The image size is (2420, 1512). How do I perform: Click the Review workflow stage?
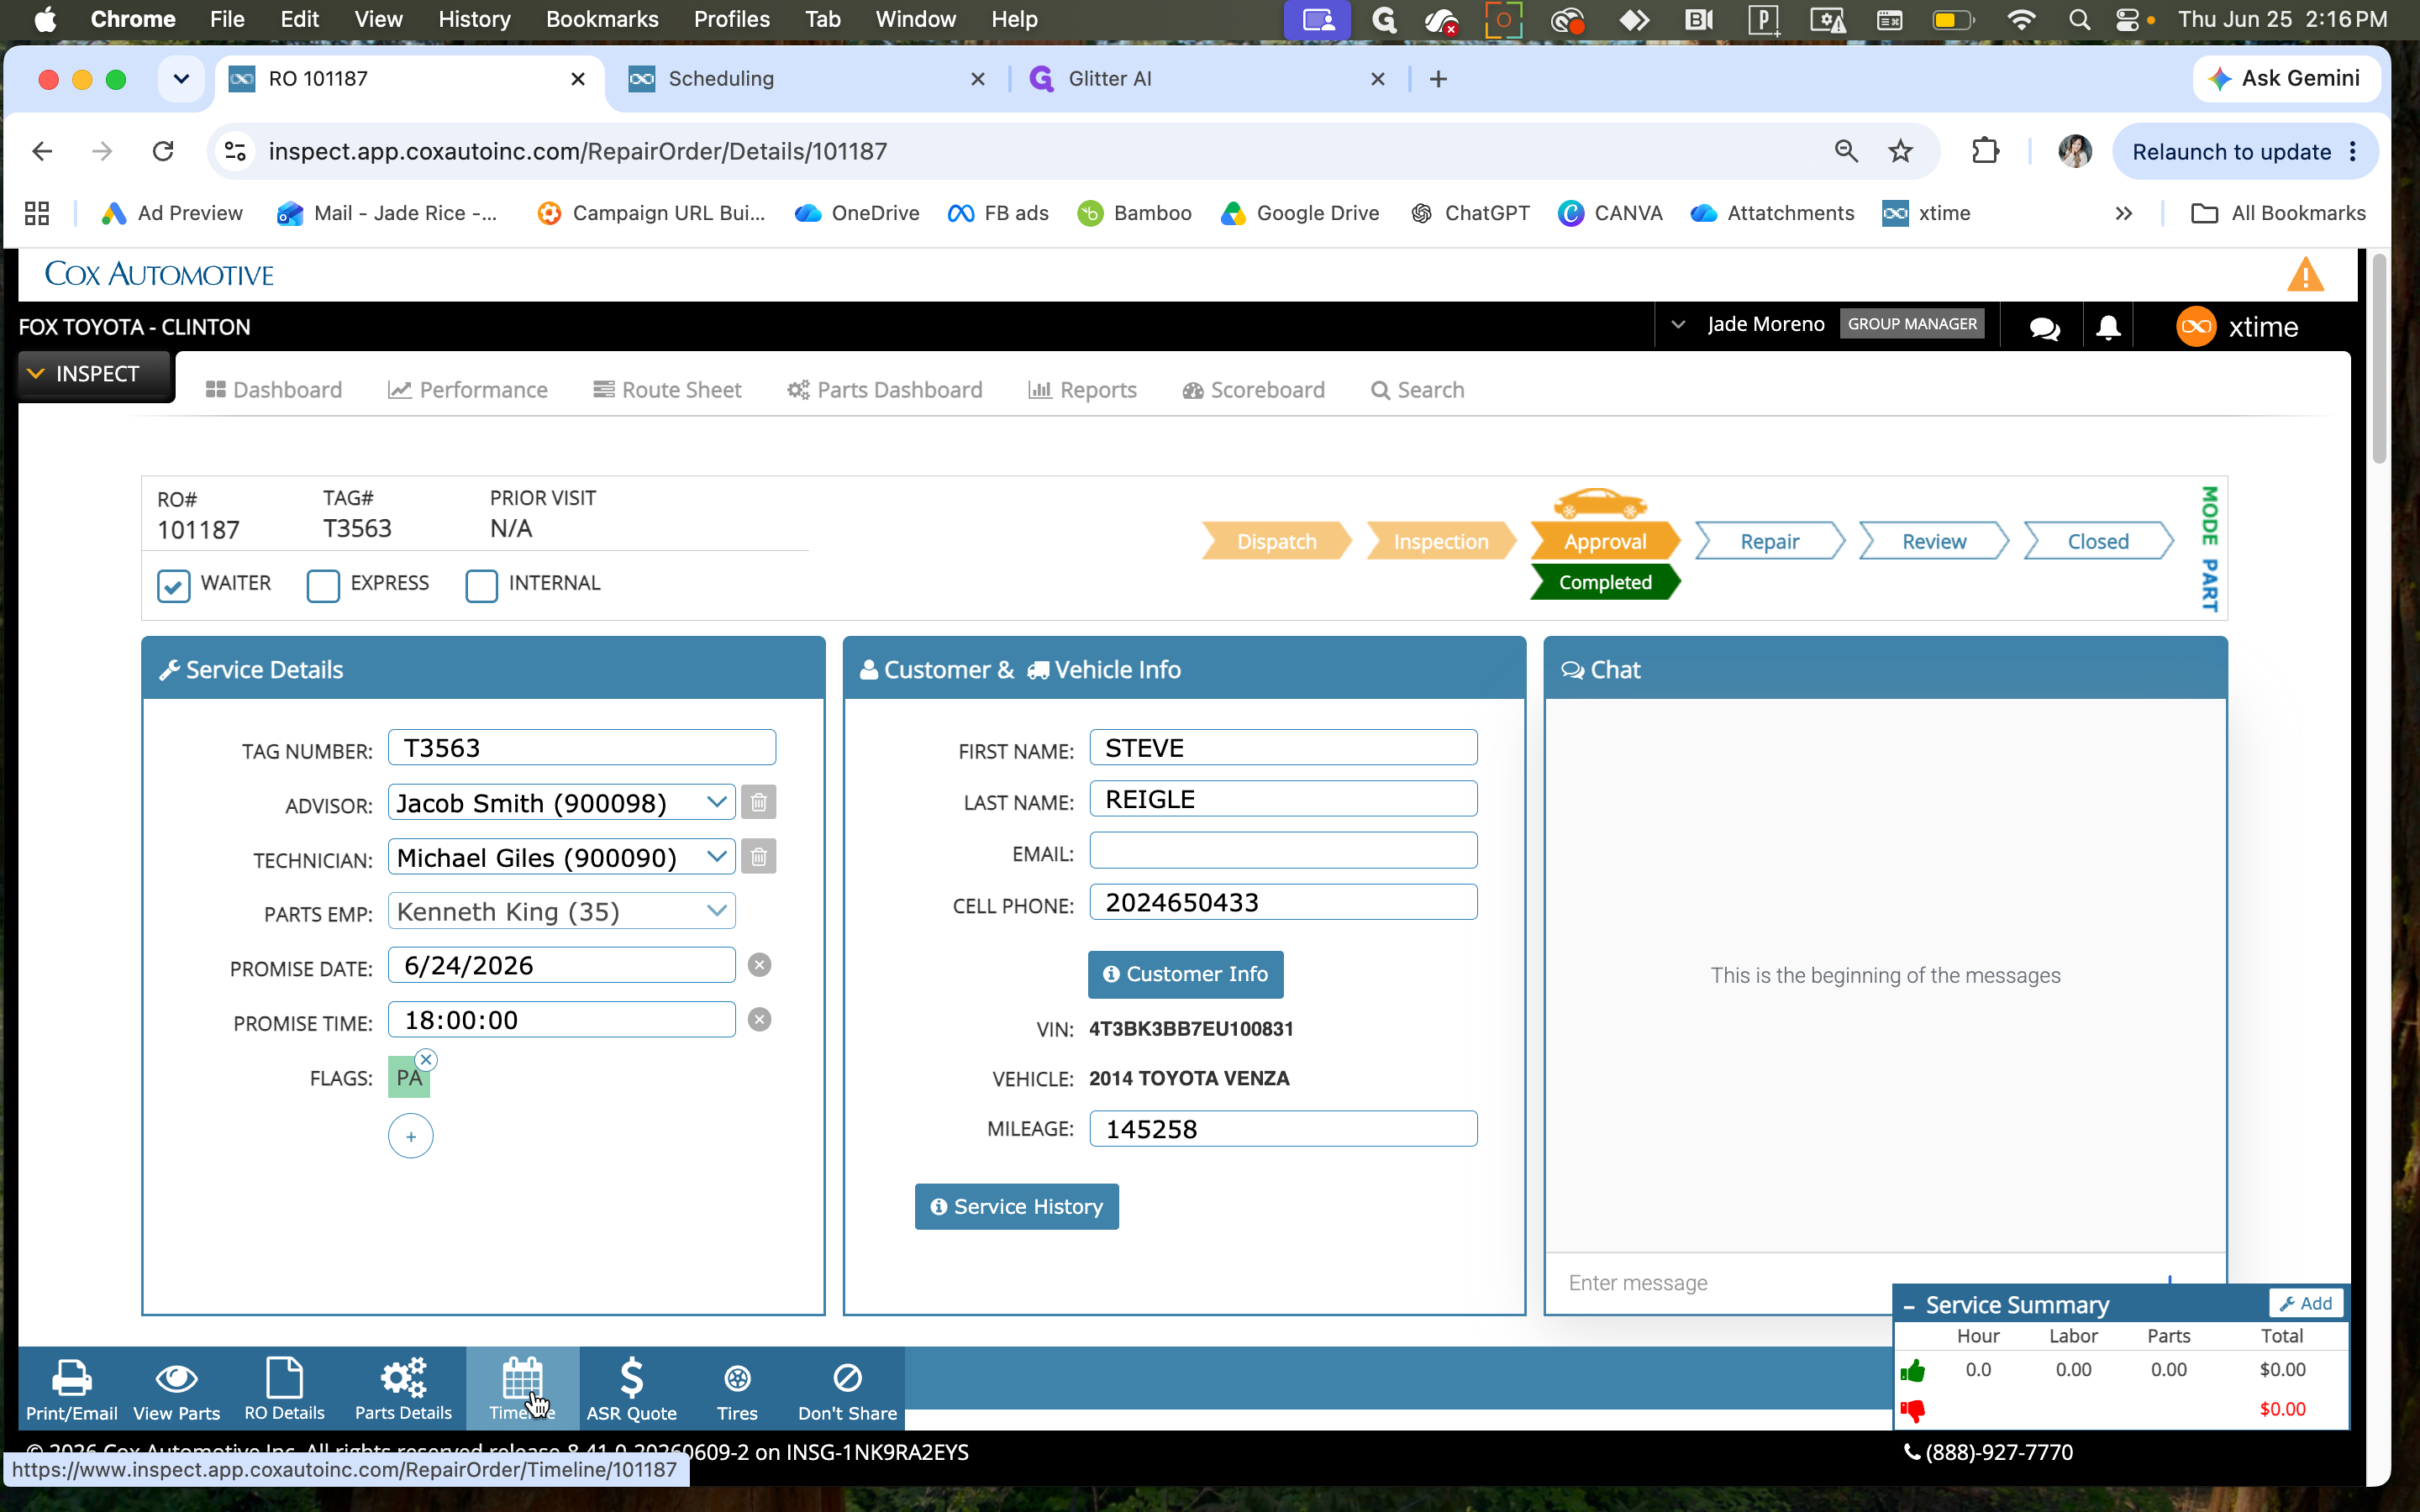click(1934, 541)
